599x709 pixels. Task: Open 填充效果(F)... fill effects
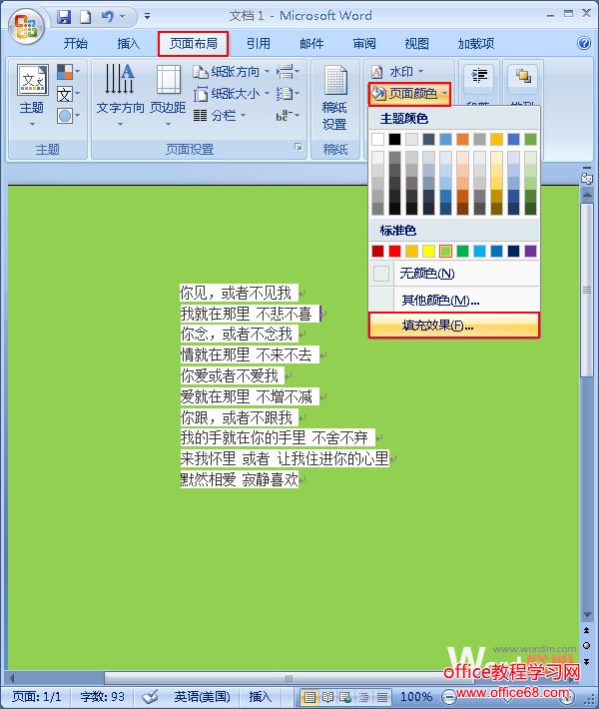coord(454,326)
